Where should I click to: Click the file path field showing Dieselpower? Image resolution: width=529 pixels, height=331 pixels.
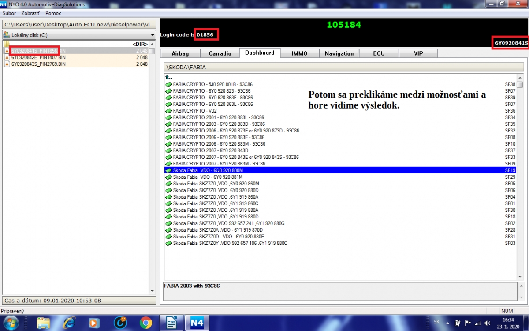pyautogui.click(x=79, y=24)
